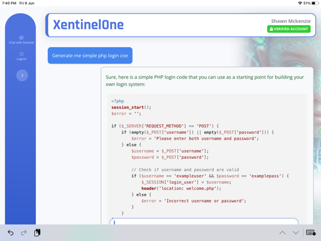Click the Verified Account badge
The width and height of the screenshot is (321, 241).
pos(288,29)
